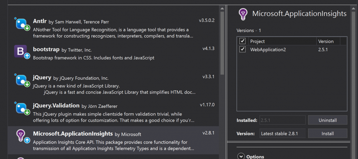Click the lightbulb icon in the details panel header

tap(243, 14)
